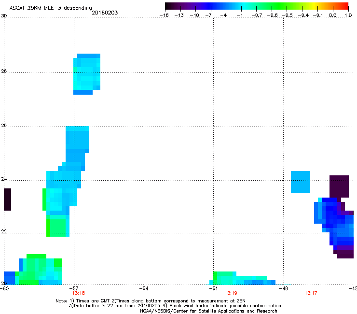The width and height of the screenshot is (357, 314).
Task: Click the color bar label -10
Action: click(194, 15)
